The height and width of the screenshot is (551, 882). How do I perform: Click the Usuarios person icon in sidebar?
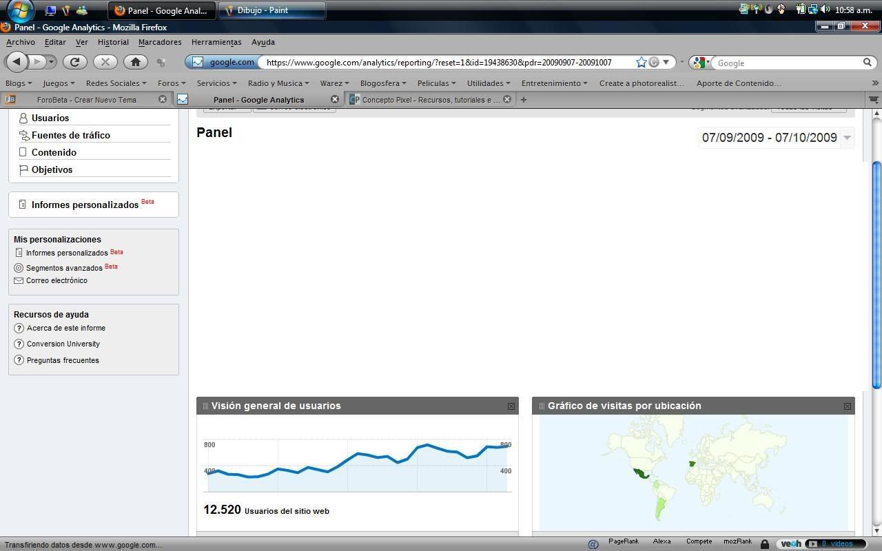pyautogui.click(x=23, y=118)
